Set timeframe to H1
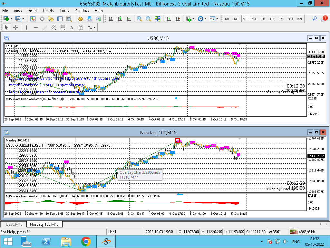The width and height of the screenshot is (330, 248). click(x=263, y=19)
